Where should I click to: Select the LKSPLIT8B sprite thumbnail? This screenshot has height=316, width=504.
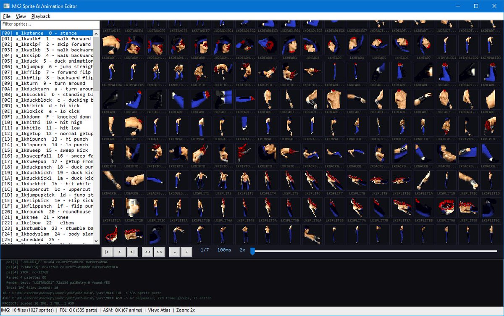(x=424, y=208)
